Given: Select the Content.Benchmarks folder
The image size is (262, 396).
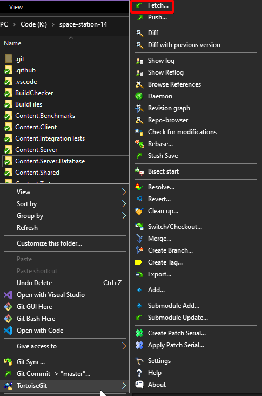Looking at the screenshot, I should tap(45, 116).
